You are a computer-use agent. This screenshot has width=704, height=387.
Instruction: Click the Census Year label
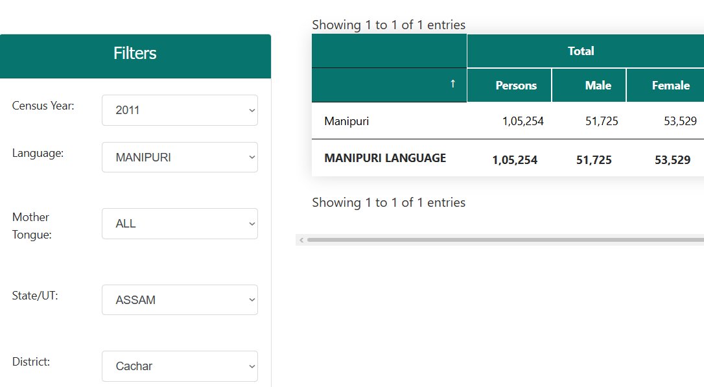pyautogui.click(x=43, y=106)
